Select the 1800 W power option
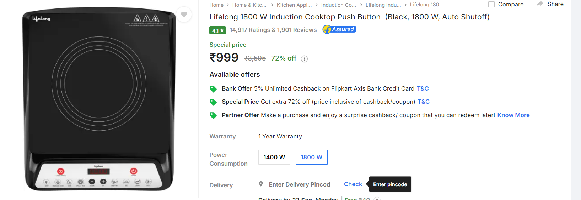This screenshot has width=581, height=200. coord(312,157)
